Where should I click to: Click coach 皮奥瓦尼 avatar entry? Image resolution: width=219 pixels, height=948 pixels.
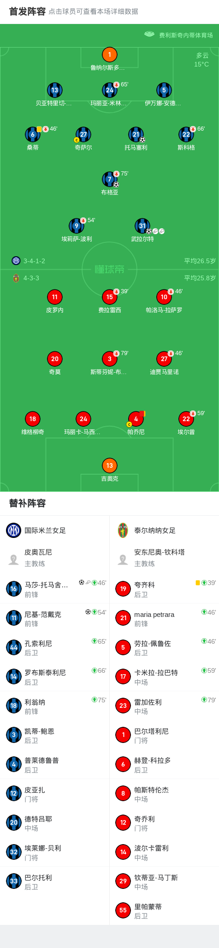pyautogui.click(x=55, y=558)
